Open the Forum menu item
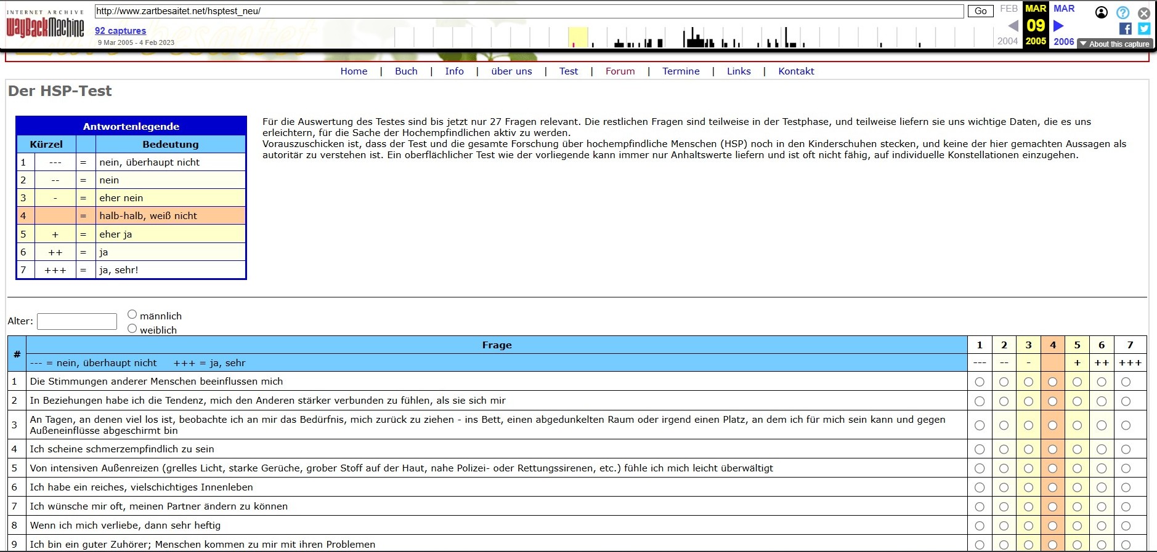Image resolution: width=1157 pixels, height=552 pixels. (x=620, y=71)
